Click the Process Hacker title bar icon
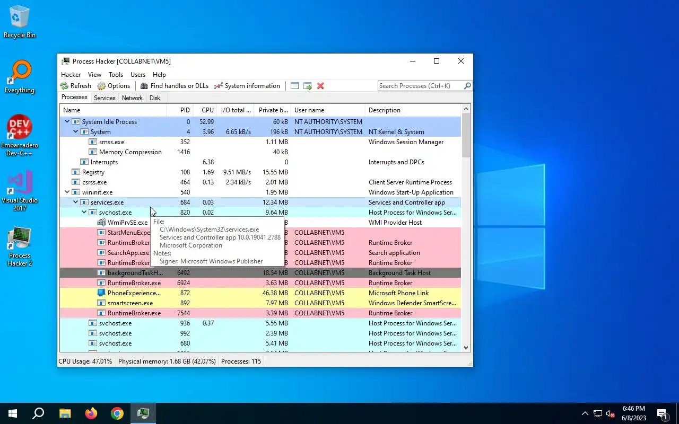 pos(66,61)
